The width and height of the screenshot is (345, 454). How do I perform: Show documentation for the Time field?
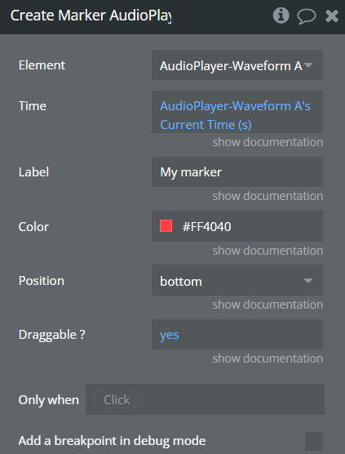[268, 142]
